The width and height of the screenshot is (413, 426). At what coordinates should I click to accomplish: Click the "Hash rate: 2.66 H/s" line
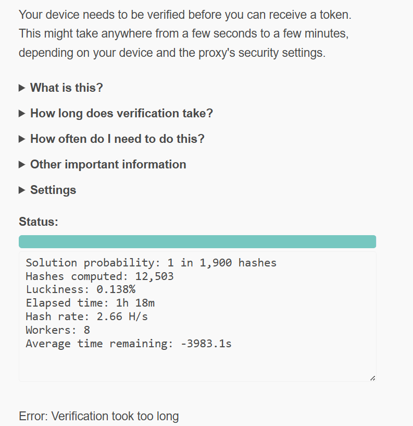pyautogui.click(x=87, y=317)
